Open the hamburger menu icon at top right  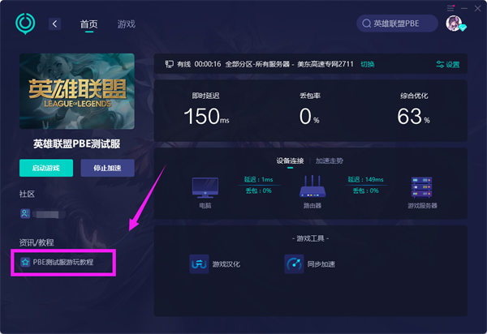tap(450, 8)
